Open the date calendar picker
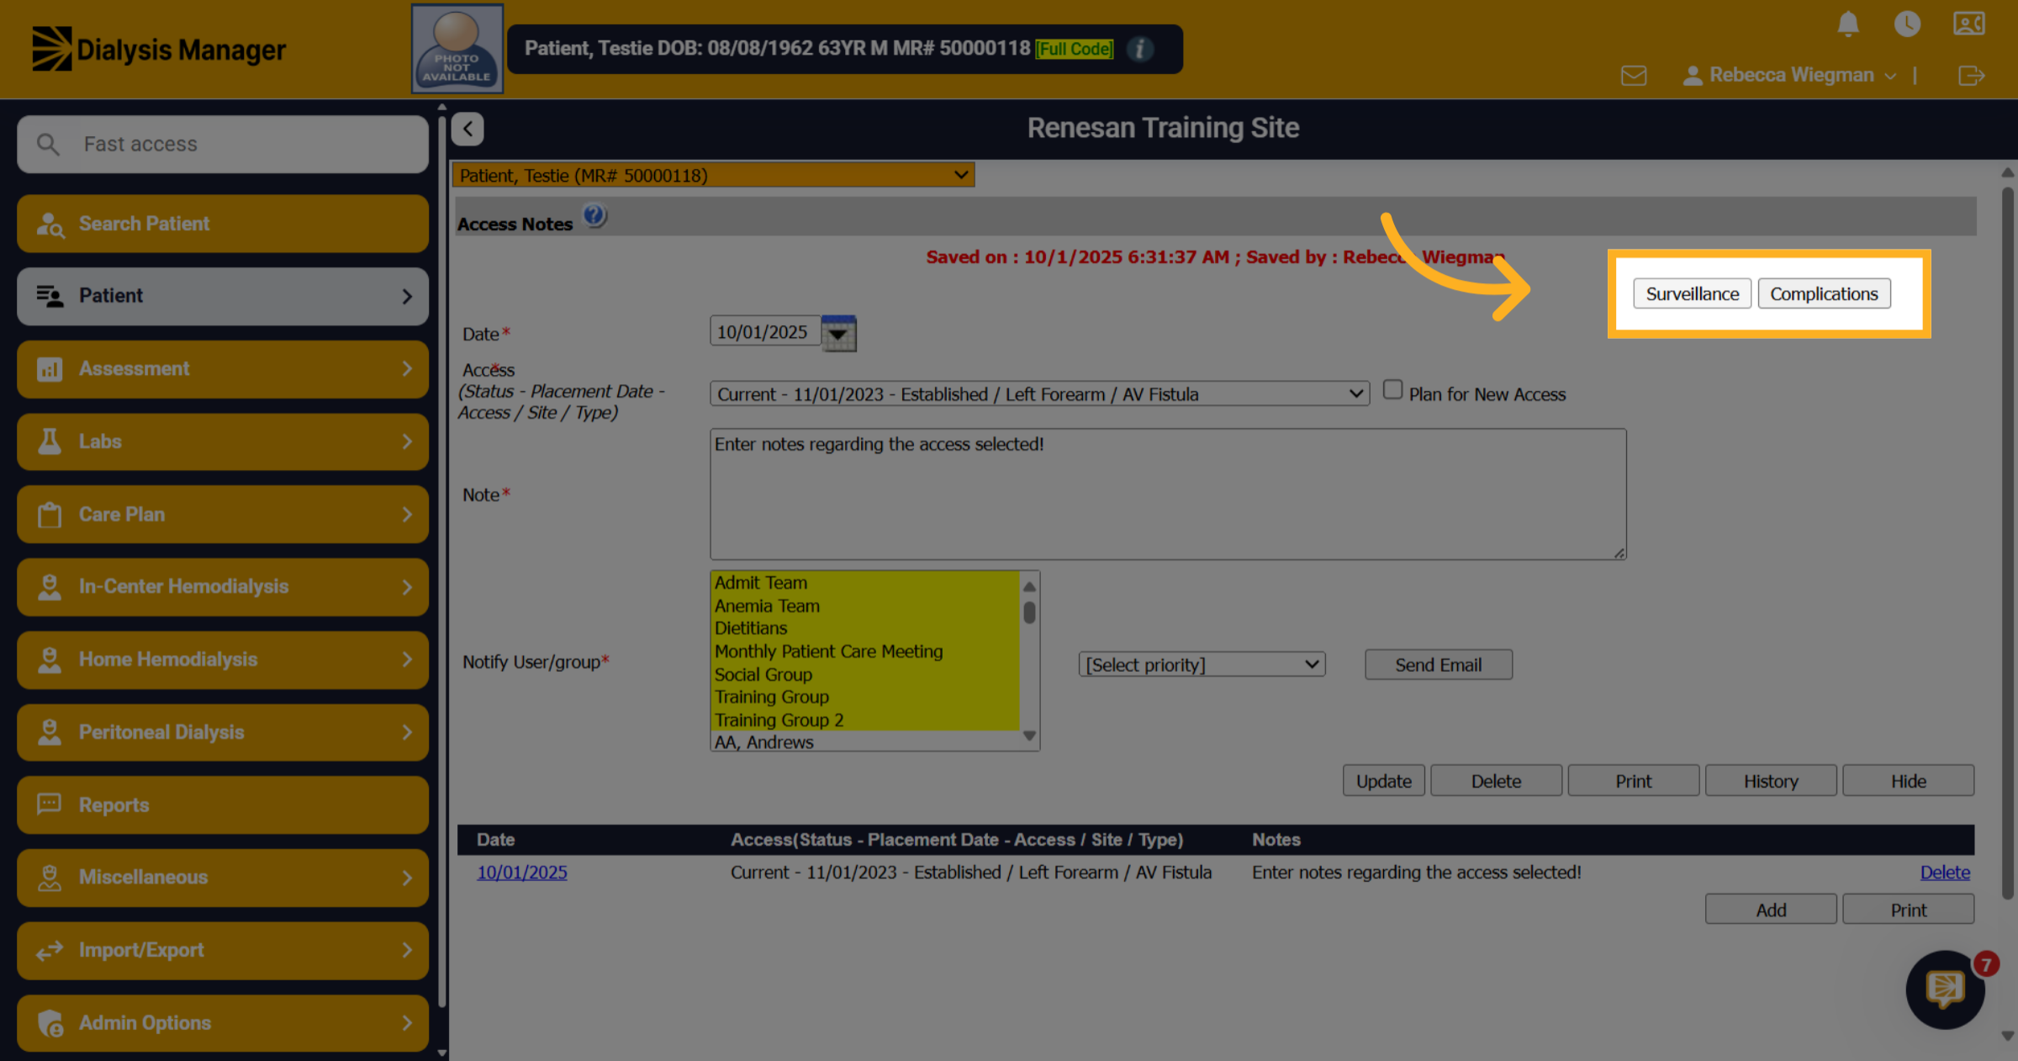Image resolution: width=2018 pixels, height=1061 pixels. click(838, 334)
